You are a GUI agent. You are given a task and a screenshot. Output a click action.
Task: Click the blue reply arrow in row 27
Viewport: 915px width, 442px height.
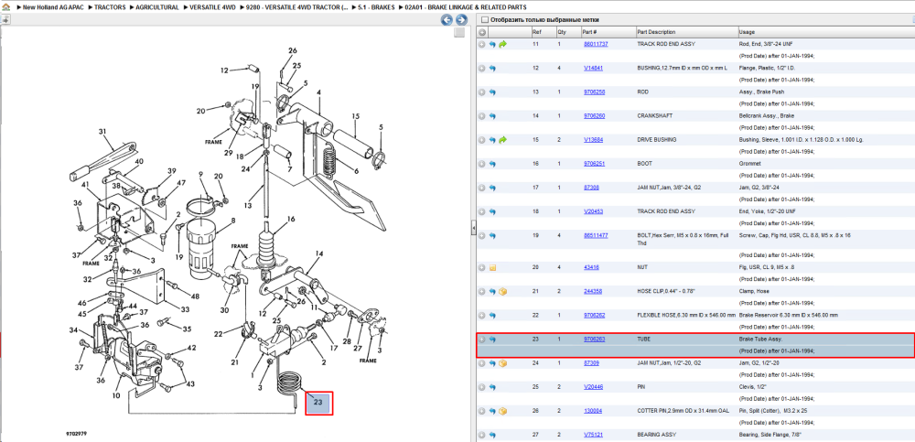point(492,435)
